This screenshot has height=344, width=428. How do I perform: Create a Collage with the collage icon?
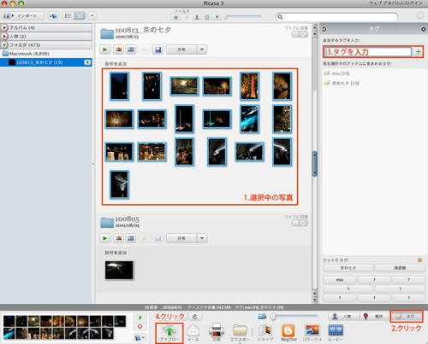click(312, 332)
